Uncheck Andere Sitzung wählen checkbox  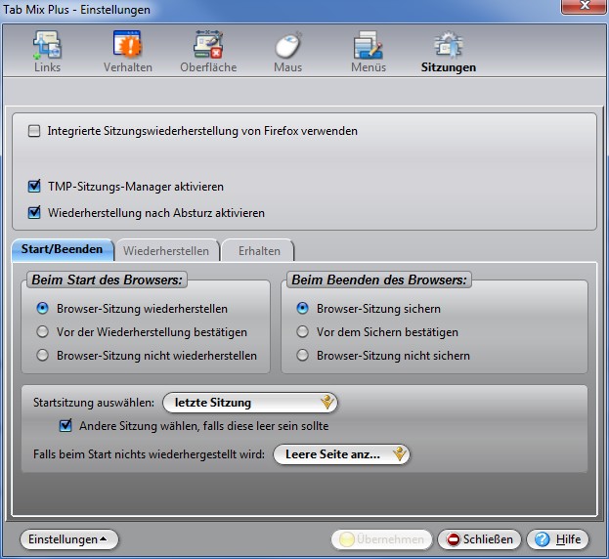pyautogui.click(x=65, y=425)
